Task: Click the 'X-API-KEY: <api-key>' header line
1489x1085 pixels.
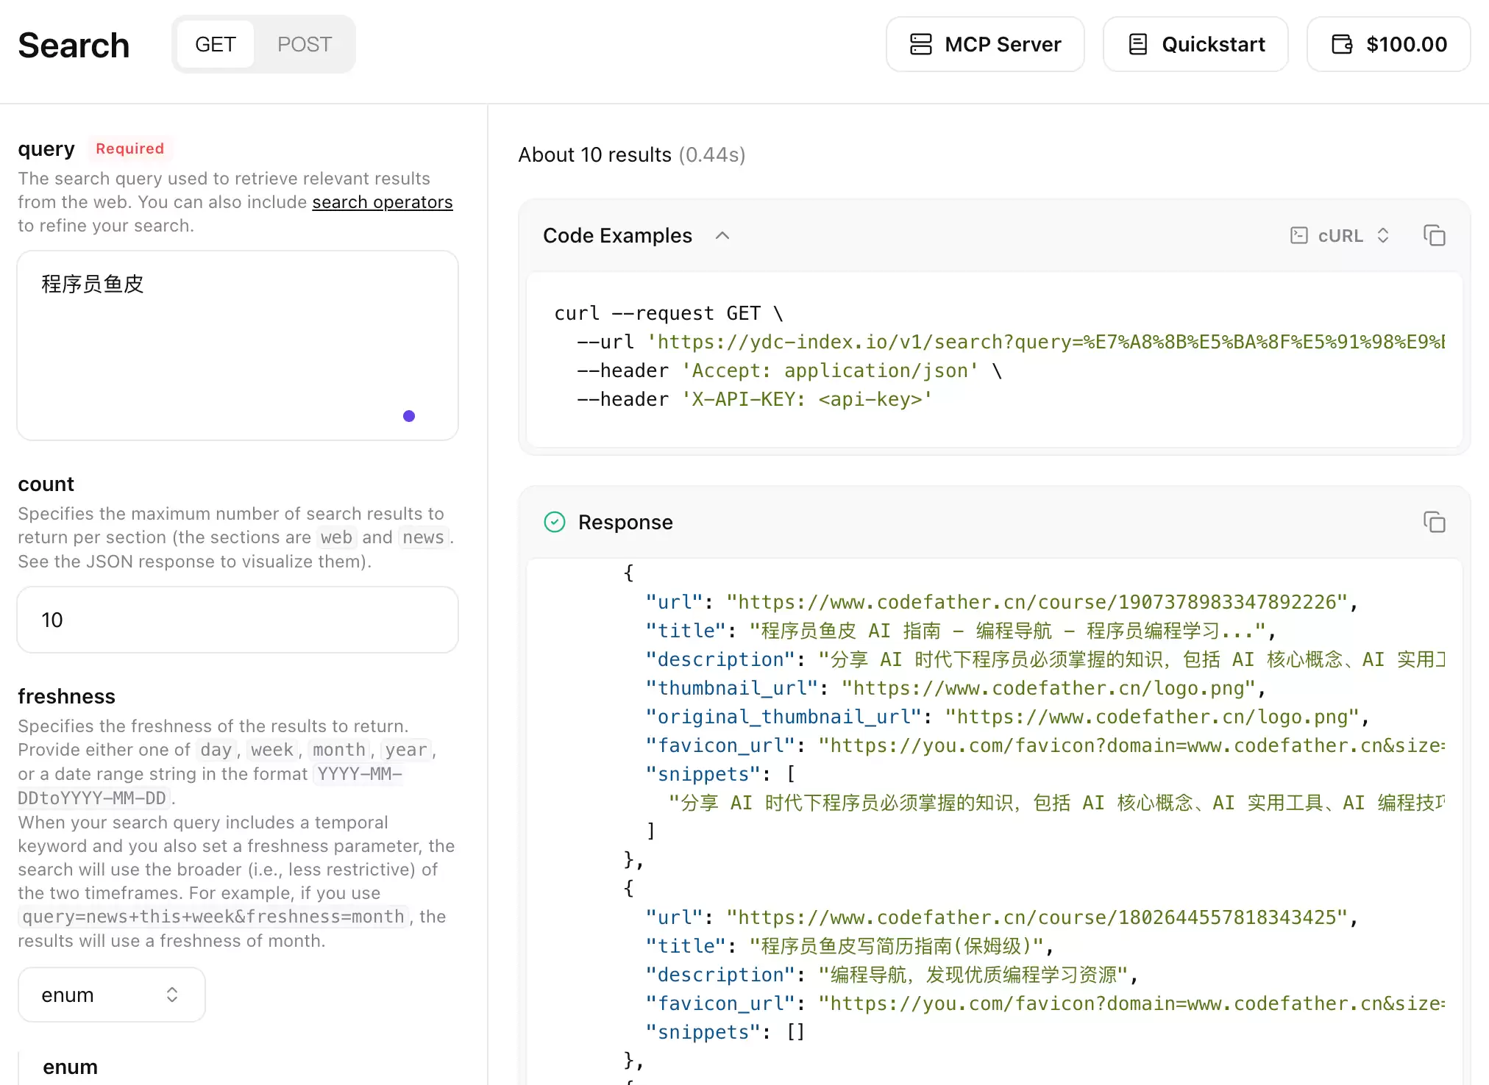Action: point(755,399)
